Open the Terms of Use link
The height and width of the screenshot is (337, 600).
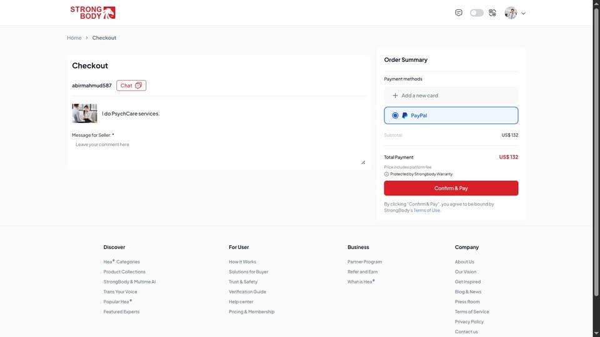coord(427,210)
